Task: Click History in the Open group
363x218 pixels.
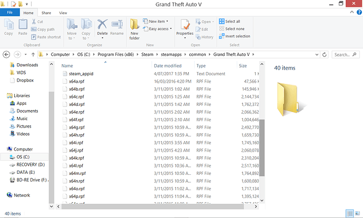Action: (x=205, y=37)
